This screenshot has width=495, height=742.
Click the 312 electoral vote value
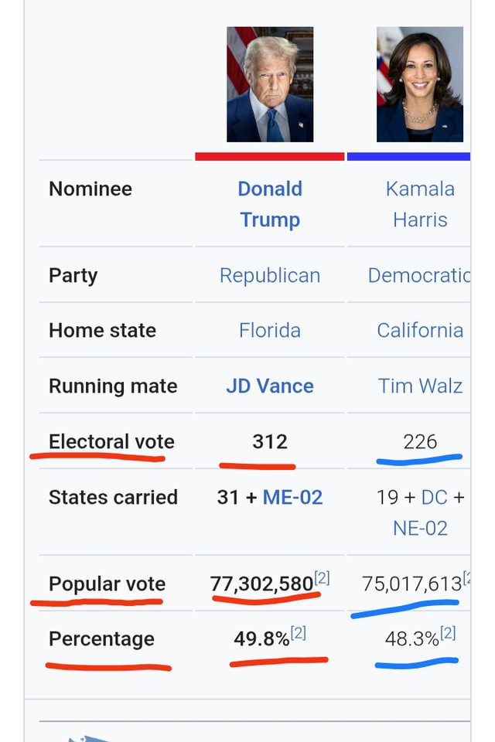point(269,442)
